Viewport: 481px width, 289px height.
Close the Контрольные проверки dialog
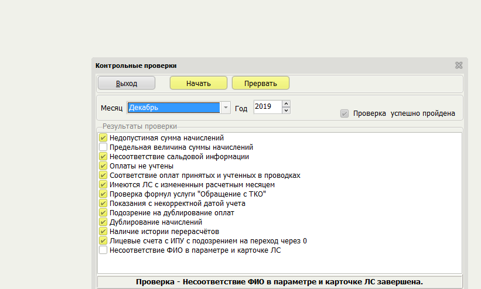coord(459,66)
